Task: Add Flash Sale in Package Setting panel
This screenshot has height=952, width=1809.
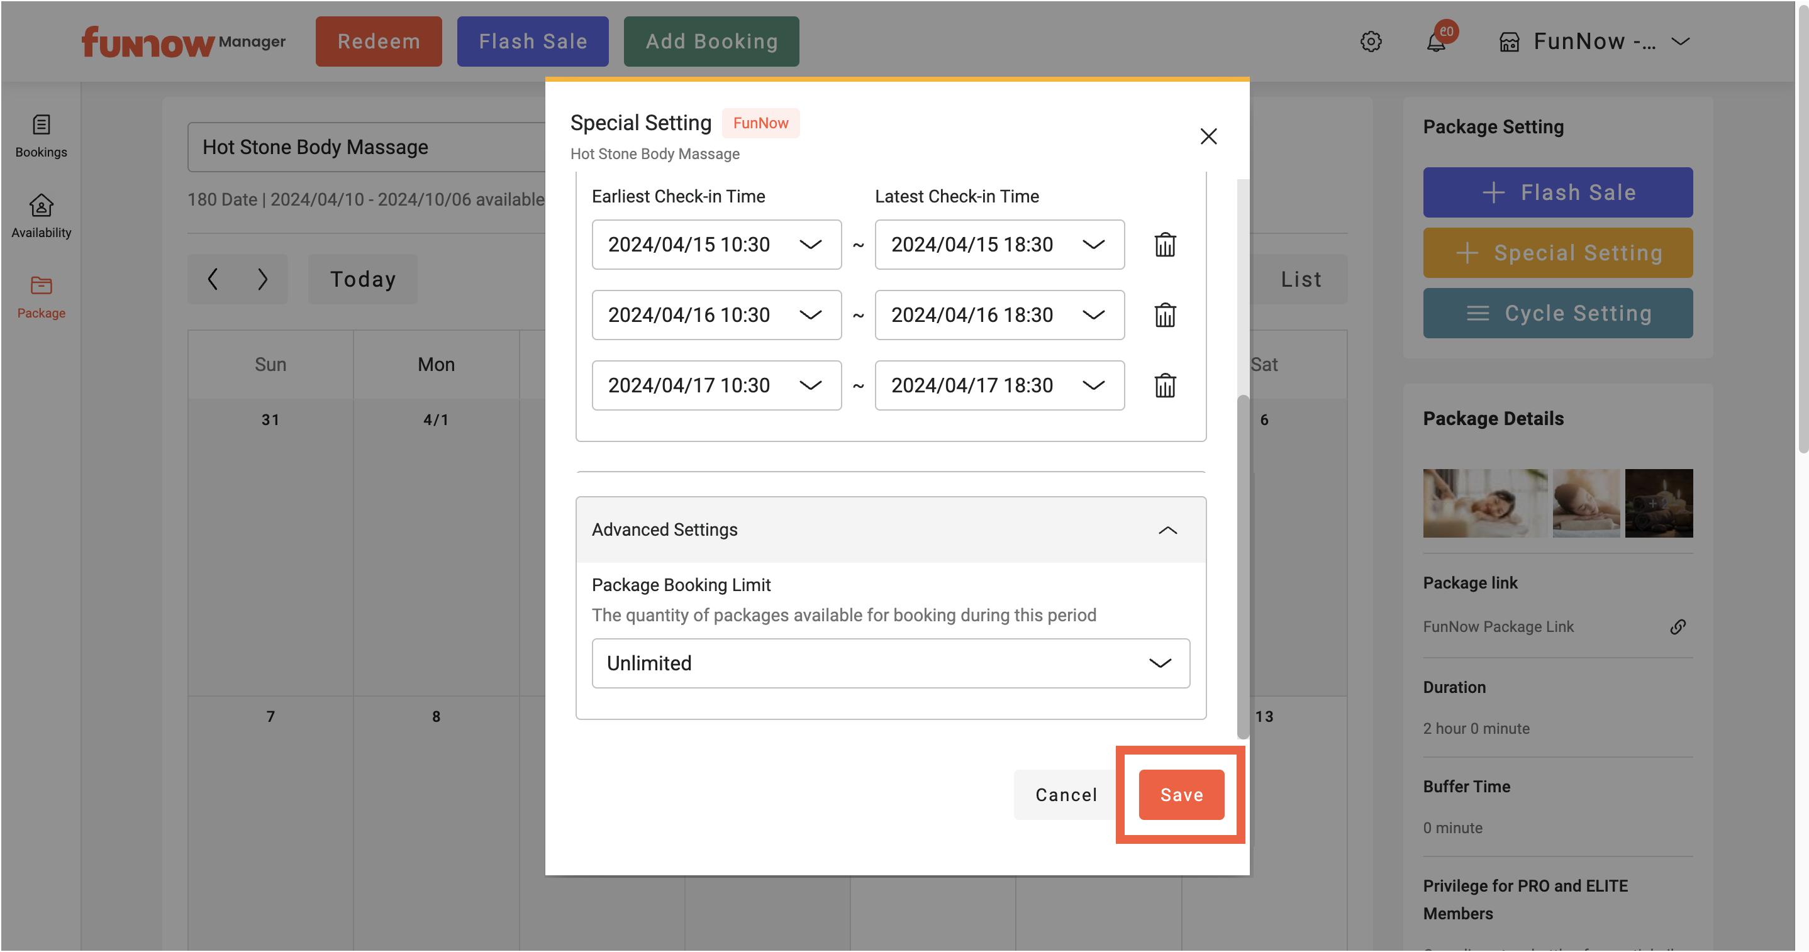Action: coord(1557,192)
